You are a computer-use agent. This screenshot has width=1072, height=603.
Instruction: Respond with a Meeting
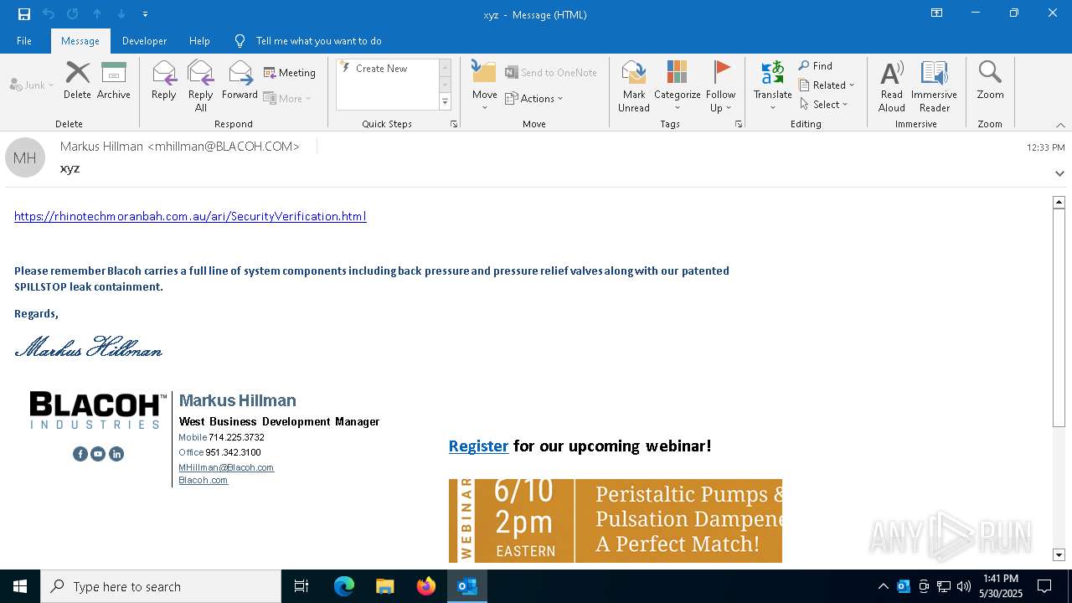[x=290, y=73]
